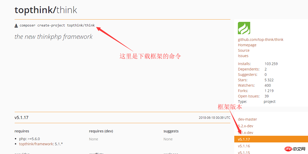Click the watchers count 400
This screenshot has width=308, height=154.
pyautogui.click(x=268, y=85)
